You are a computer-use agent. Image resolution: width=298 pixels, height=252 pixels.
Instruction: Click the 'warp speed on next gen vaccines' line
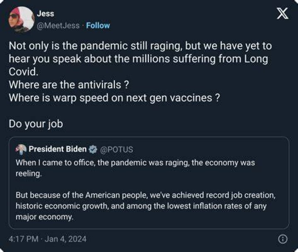[114, 98]
